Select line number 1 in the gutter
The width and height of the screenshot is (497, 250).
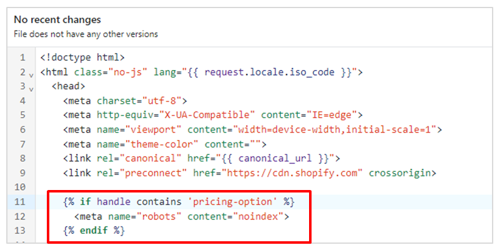pyautogui.click(x=22, y=57)
